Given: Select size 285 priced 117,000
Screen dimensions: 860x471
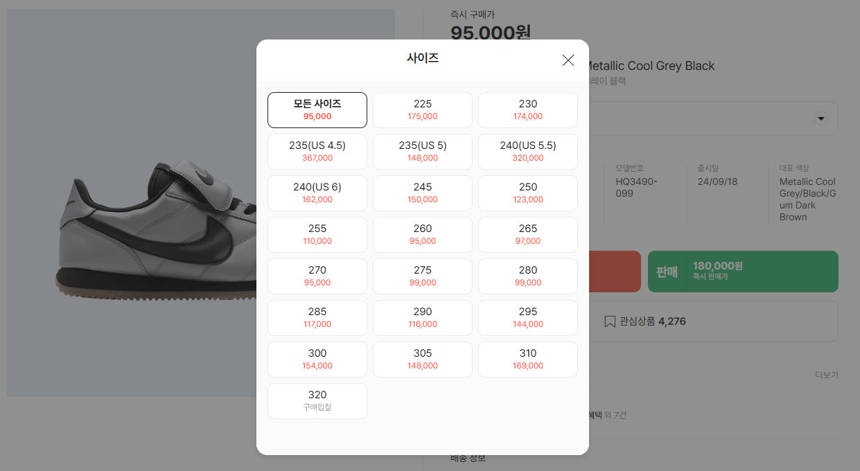Looking at the screenshot, I should click(x=317, y=318).
